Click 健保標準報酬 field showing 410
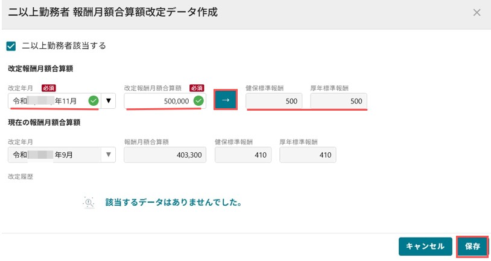Image resolution: width=491 pixels, height=261 pixels. click(x=243, y=155)
